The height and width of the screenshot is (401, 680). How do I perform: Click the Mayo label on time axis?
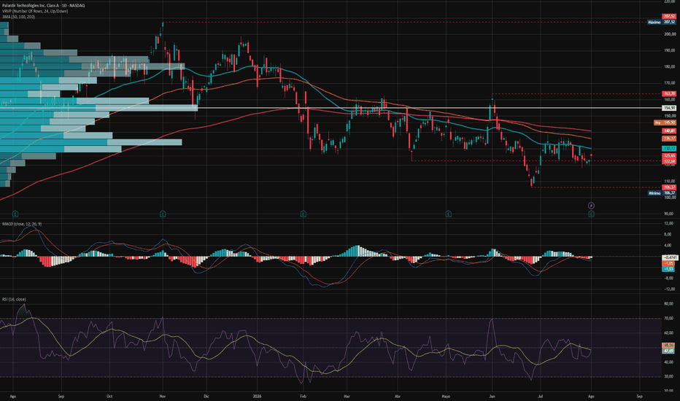pyautogui.click(x=446, y=396)
